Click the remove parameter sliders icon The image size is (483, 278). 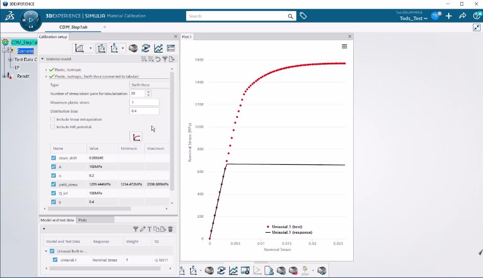(x=151, y=59)
